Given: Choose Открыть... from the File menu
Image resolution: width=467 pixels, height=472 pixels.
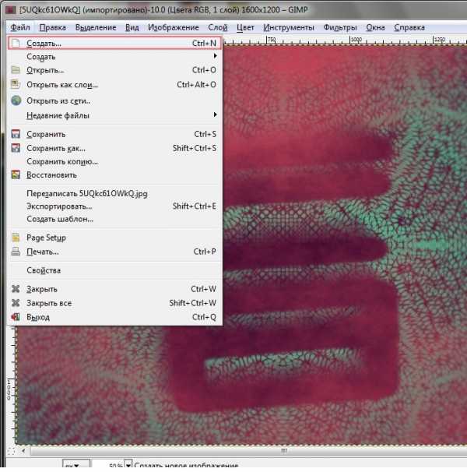Looking at the screenshot, I should (114, 70).
